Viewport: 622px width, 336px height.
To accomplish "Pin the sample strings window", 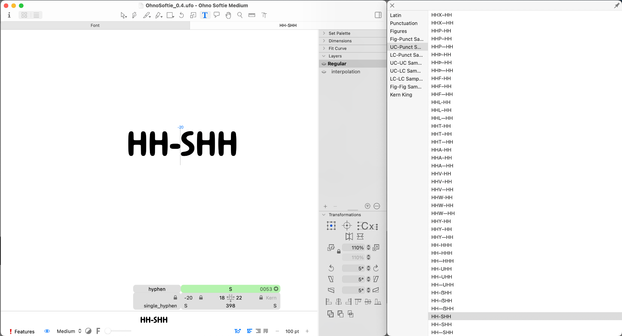I will (617, 5).
